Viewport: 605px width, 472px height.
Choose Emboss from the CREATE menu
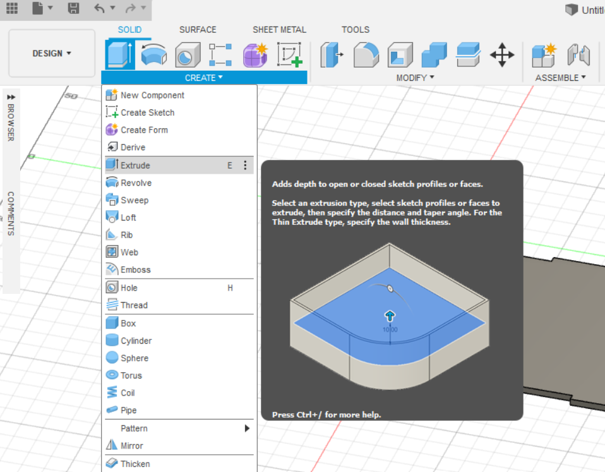coord(179,269)
